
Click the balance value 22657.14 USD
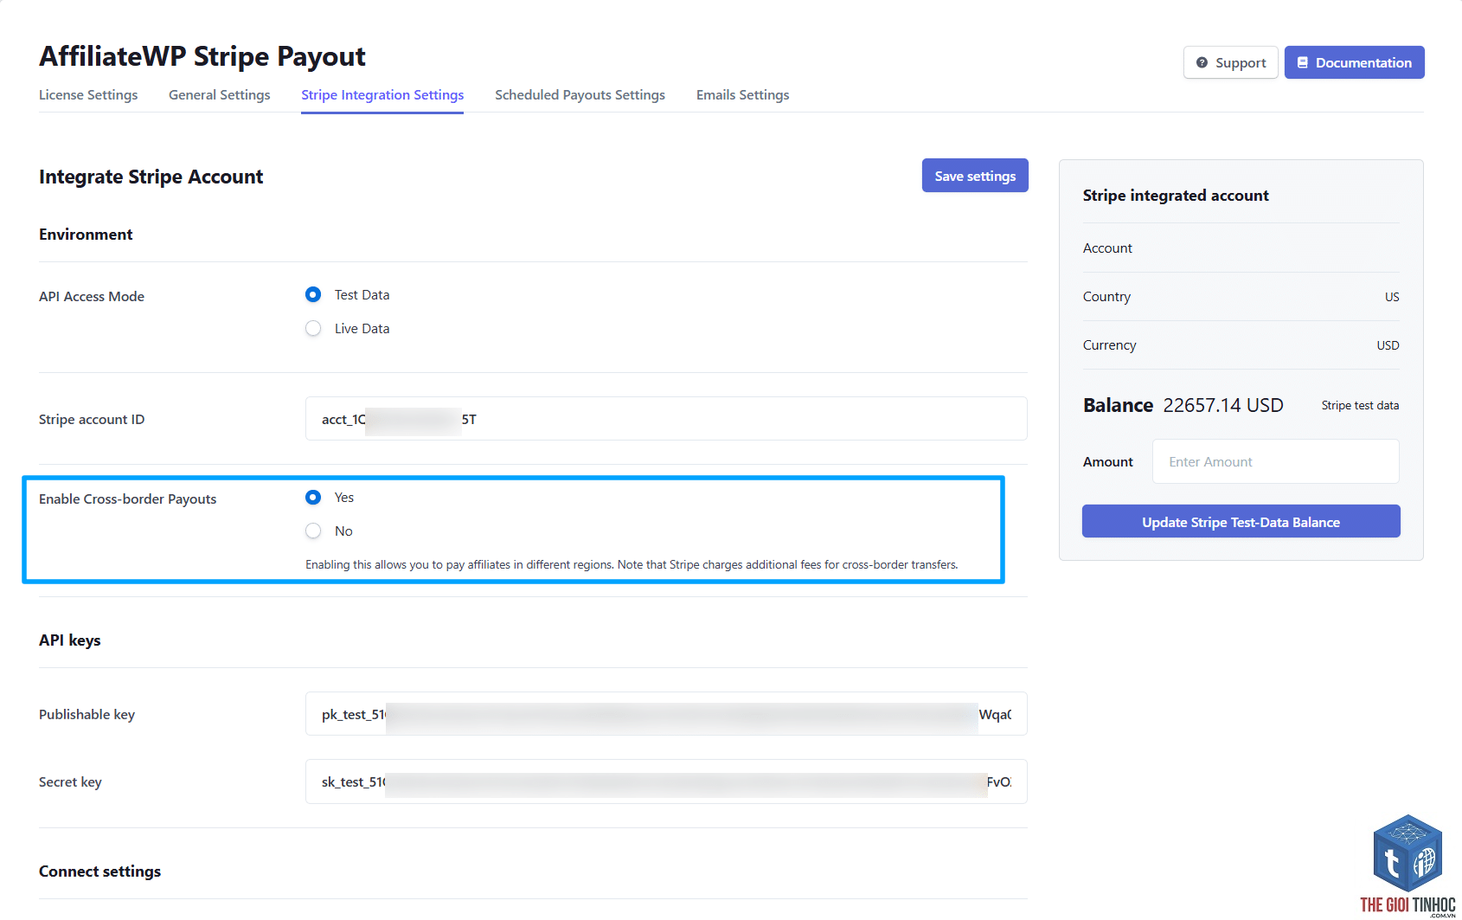[1222, 405]
